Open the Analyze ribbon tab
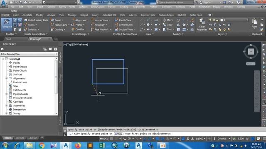Image resolution: width=266 pixels, height=149 pixels. click(x=51, y=15)
